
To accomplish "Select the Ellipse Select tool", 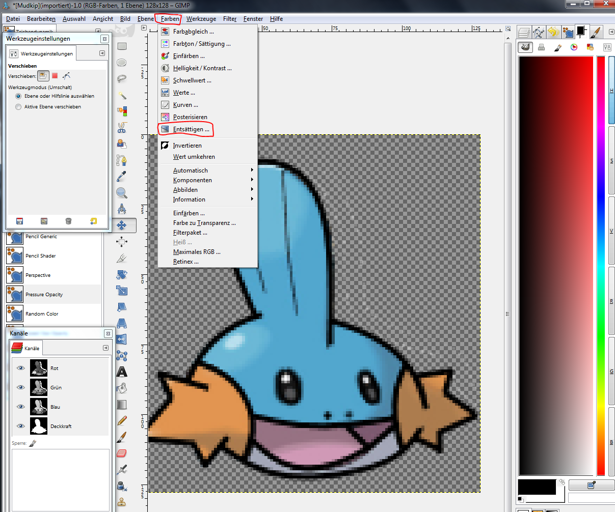I will coord(122,63).
